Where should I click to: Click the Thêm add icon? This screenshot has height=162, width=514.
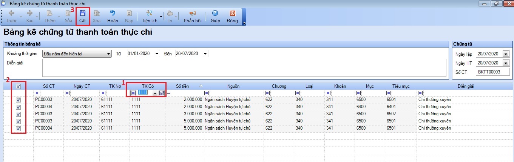point(50,13)
